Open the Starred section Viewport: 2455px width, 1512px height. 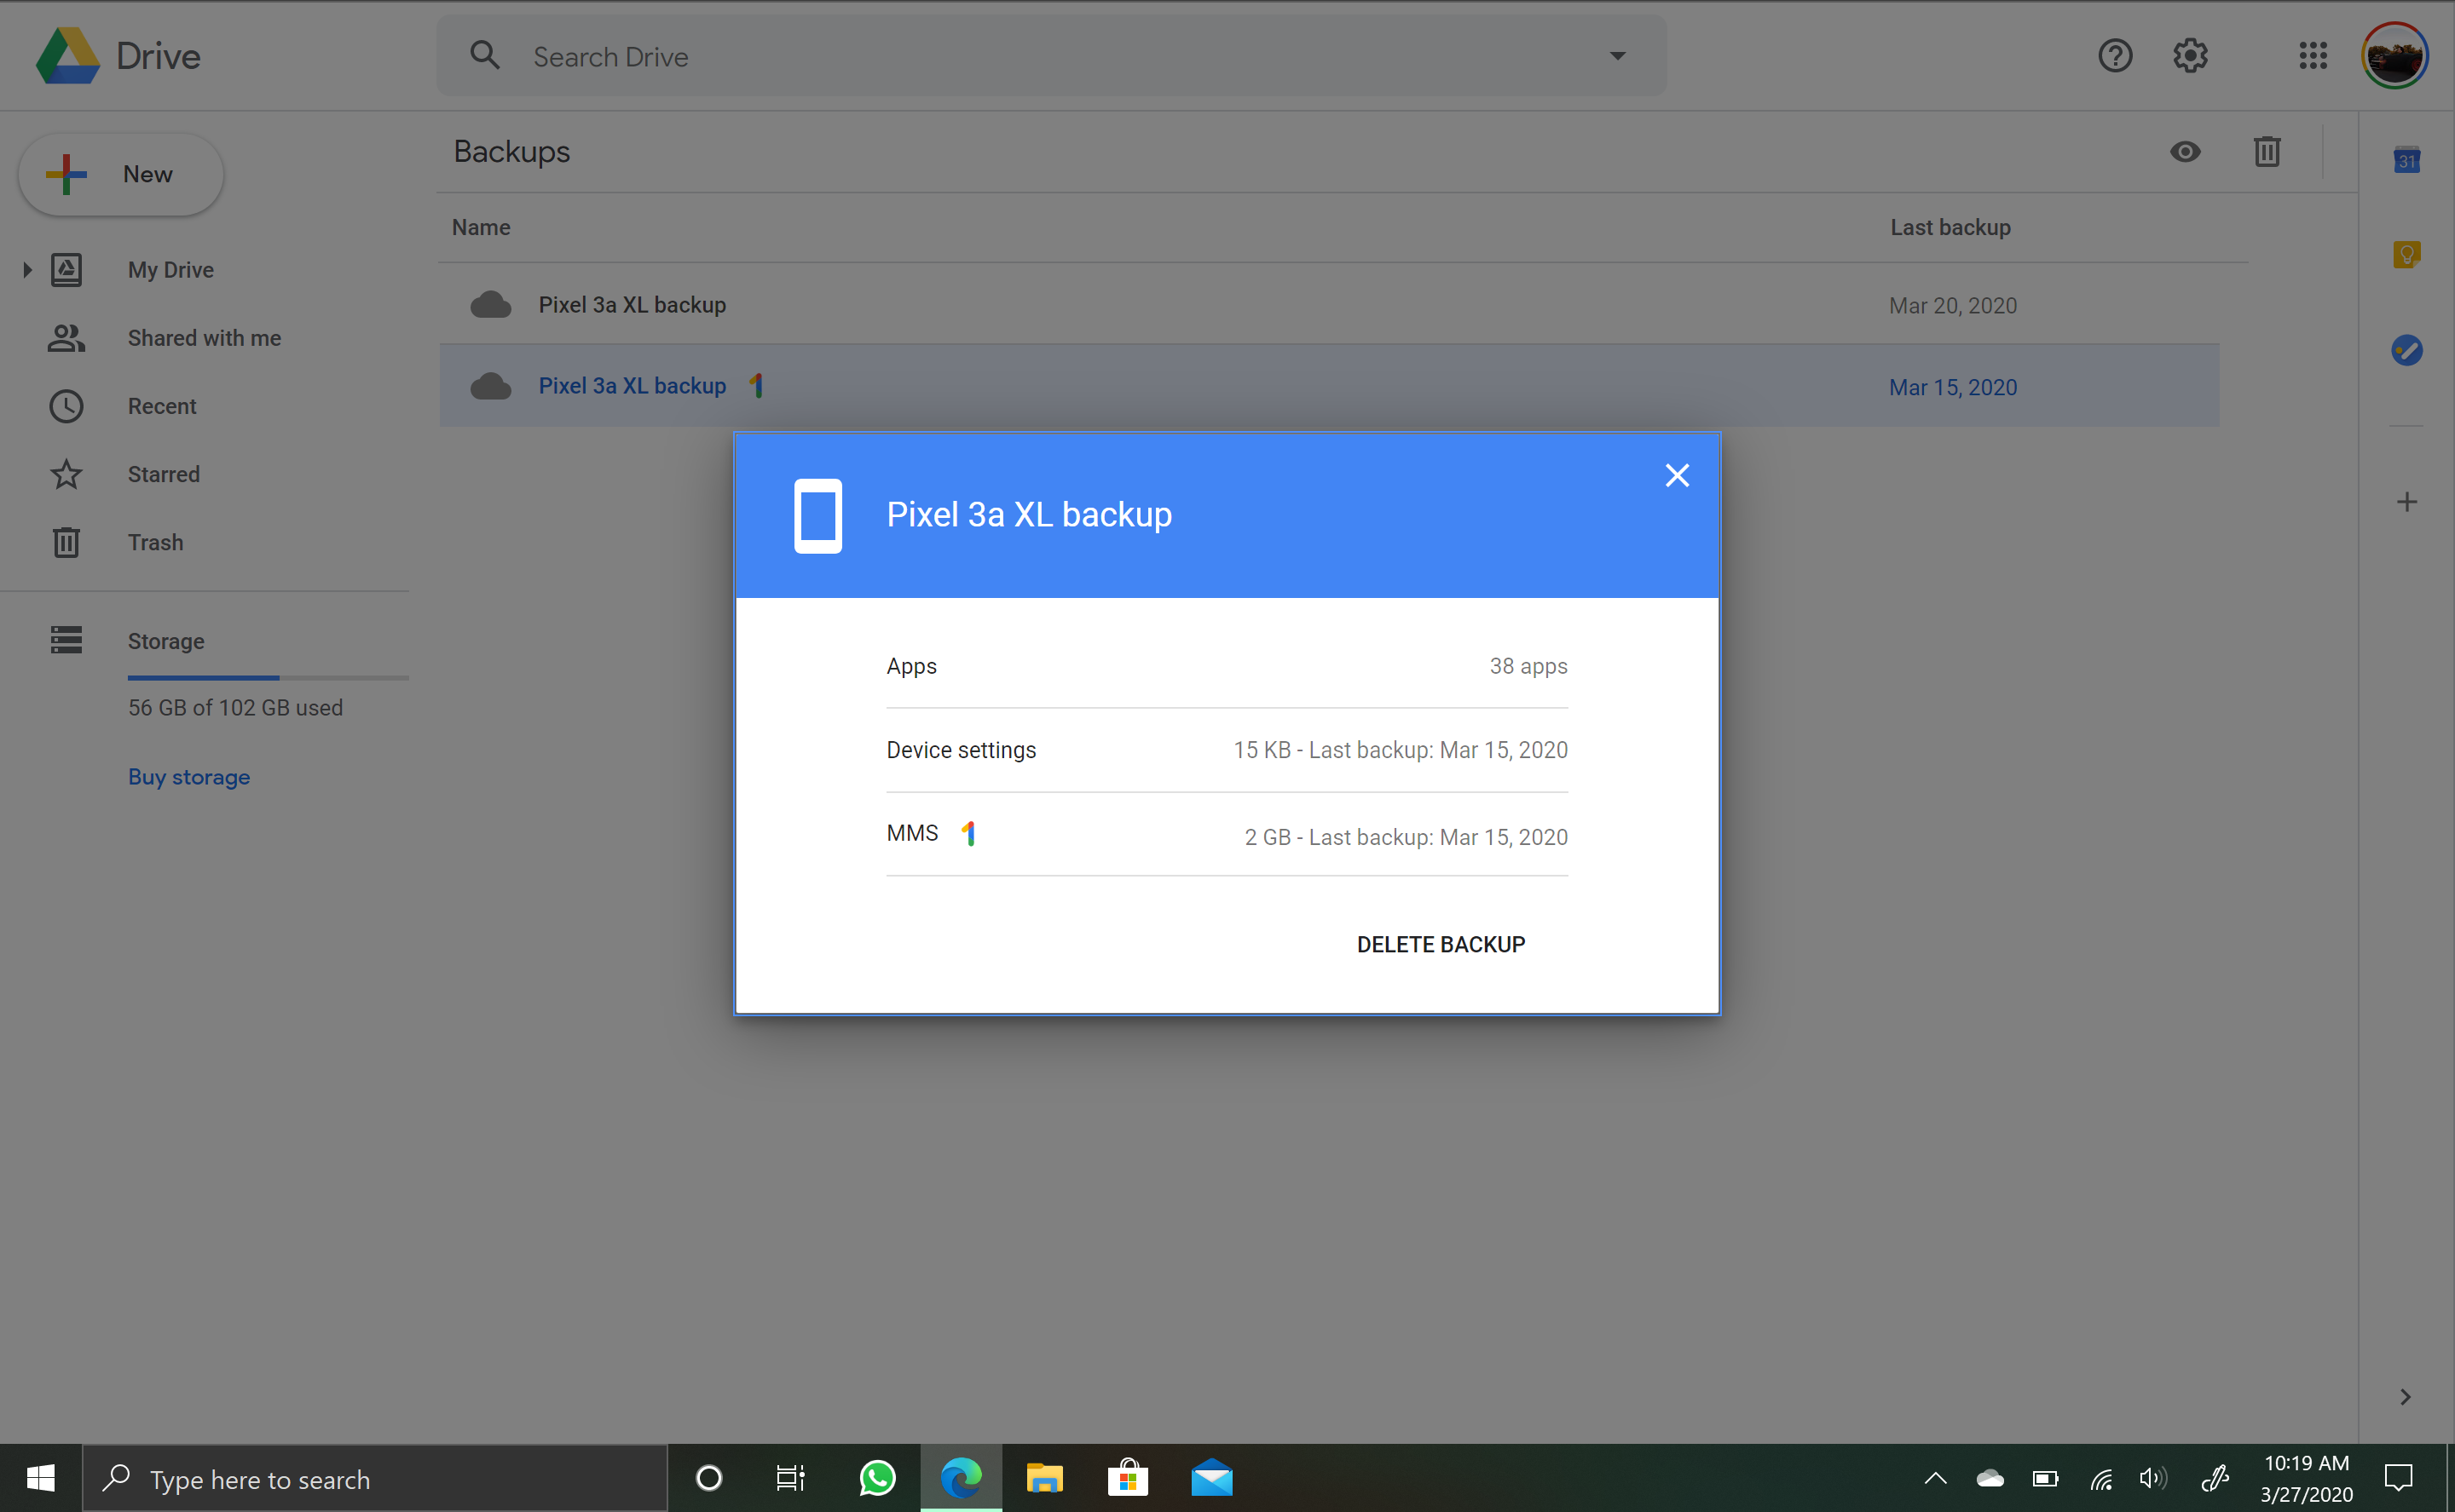[x=163, y=474]
